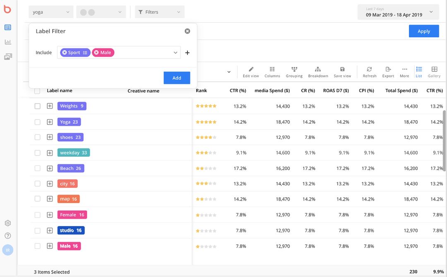447x277 pixels.
Task: Check the shoes row checkbox
Action: point(37,137)
